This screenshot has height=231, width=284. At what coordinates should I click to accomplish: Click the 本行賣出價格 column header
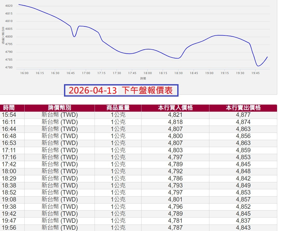tap(243, 108)
